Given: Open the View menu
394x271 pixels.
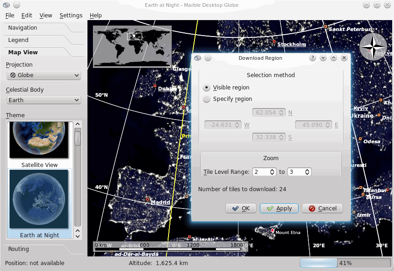Looking at the screenshot, I should click(46, 16).
